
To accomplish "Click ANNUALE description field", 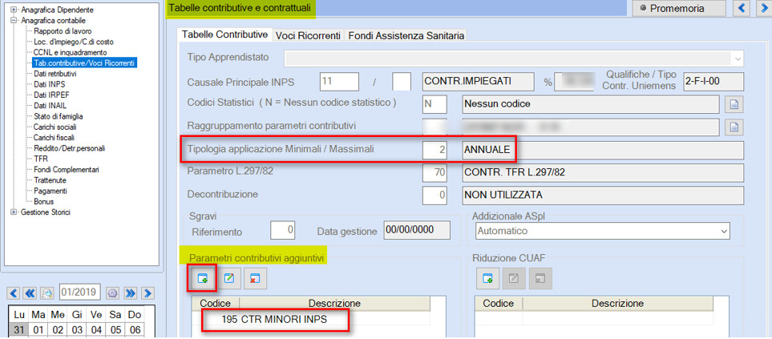I will [x=603, y=150].
